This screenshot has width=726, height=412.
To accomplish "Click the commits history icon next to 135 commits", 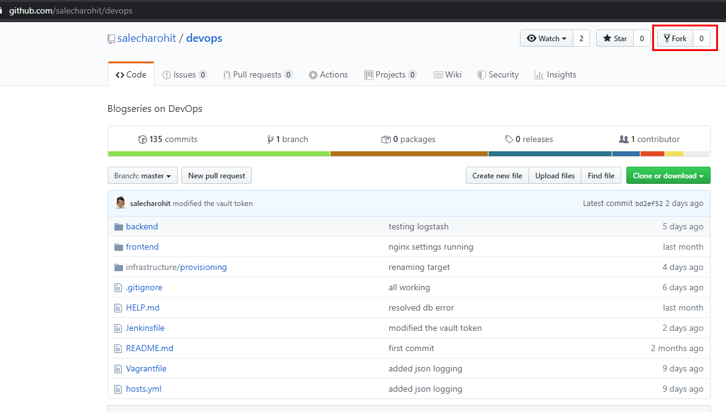I will [142, 139].
